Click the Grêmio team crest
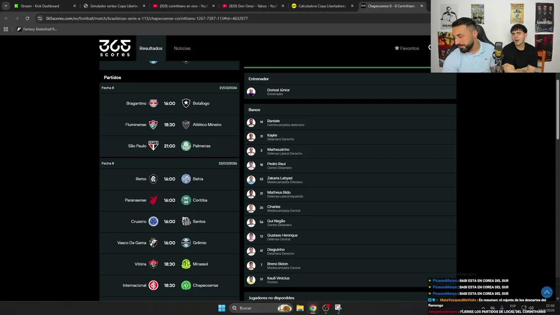 point(186,243)
